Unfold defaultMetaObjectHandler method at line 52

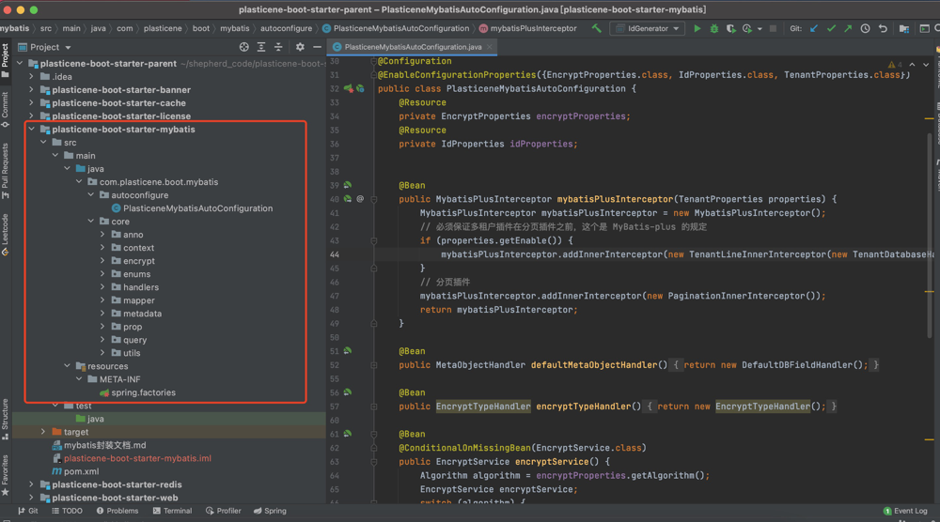[x=373, y=364]
